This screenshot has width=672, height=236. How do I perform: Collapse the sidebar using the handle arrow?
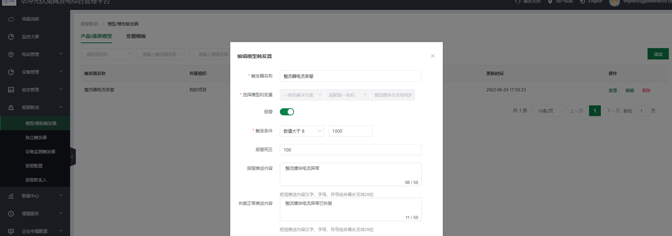pyautogui.click(x=72, y=157)
